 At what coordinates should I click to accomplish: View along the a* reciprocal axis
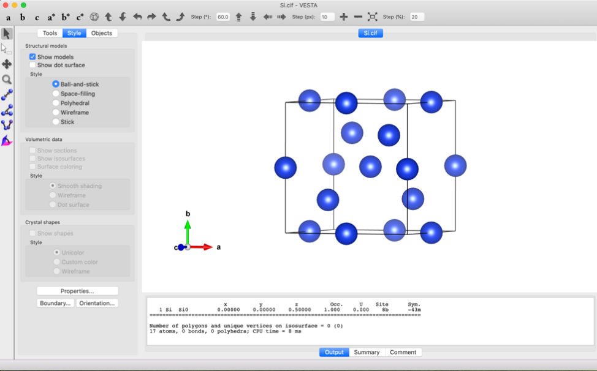pos(51,17)
